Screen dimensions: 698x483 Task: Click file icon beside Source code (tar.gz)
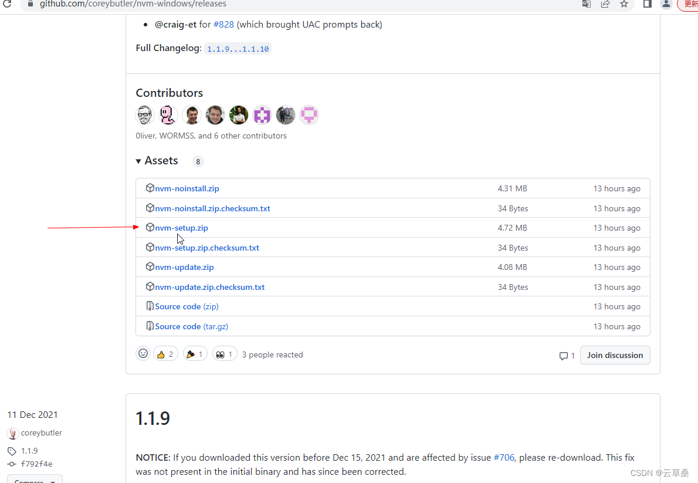coord(150,326)
